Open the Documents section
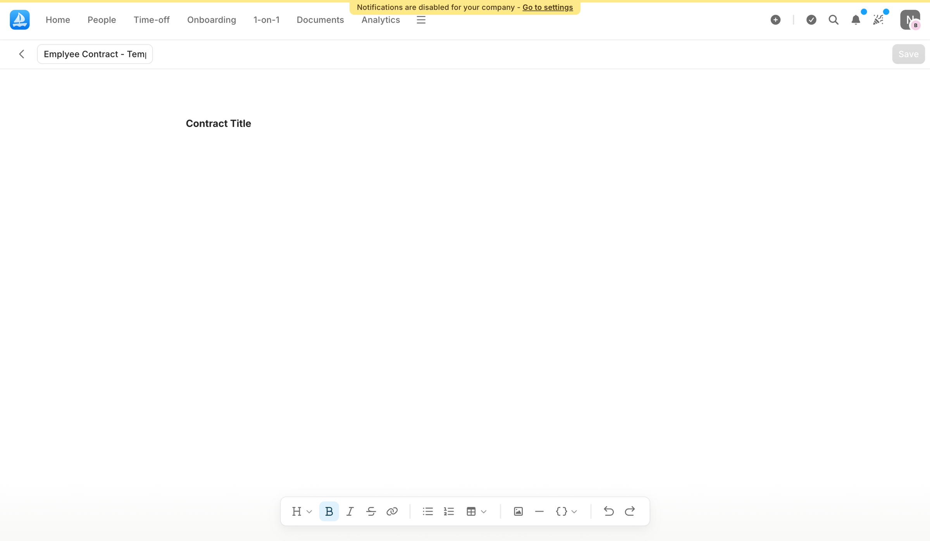930x541 pixels. point(320,20)
